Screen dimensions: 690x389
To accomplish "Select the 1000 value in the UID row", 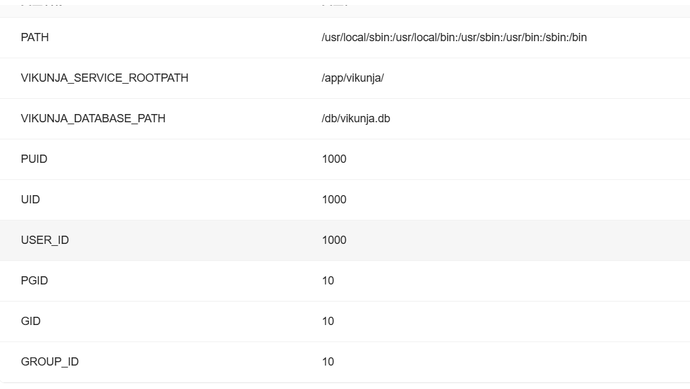I will coord(334,200).
